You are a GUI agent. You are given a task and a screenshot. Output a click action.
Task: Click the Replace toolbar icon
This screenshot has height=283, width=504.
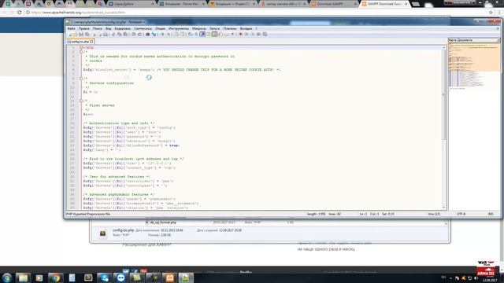click(154, 35)
